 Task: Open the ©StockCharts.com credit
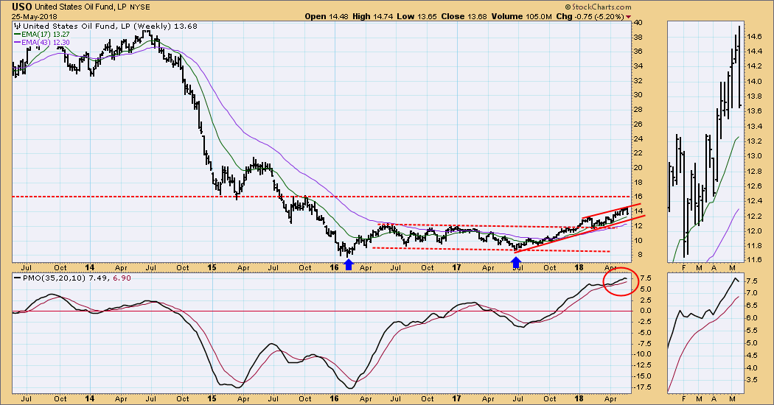[x=598, y=7]
